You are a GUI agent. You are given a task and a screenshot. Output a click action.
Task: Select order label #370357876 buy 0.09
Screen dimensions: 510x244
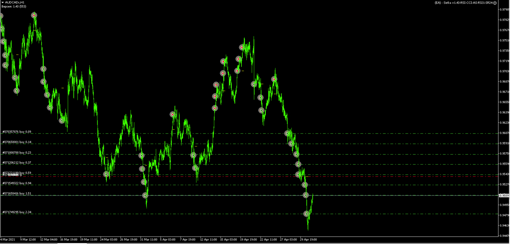point(17,132)
